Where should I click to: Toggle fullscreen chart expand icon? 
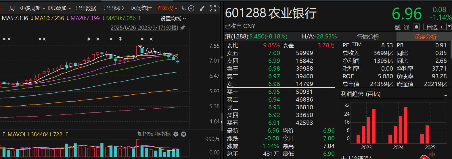[x=213, y=8]
